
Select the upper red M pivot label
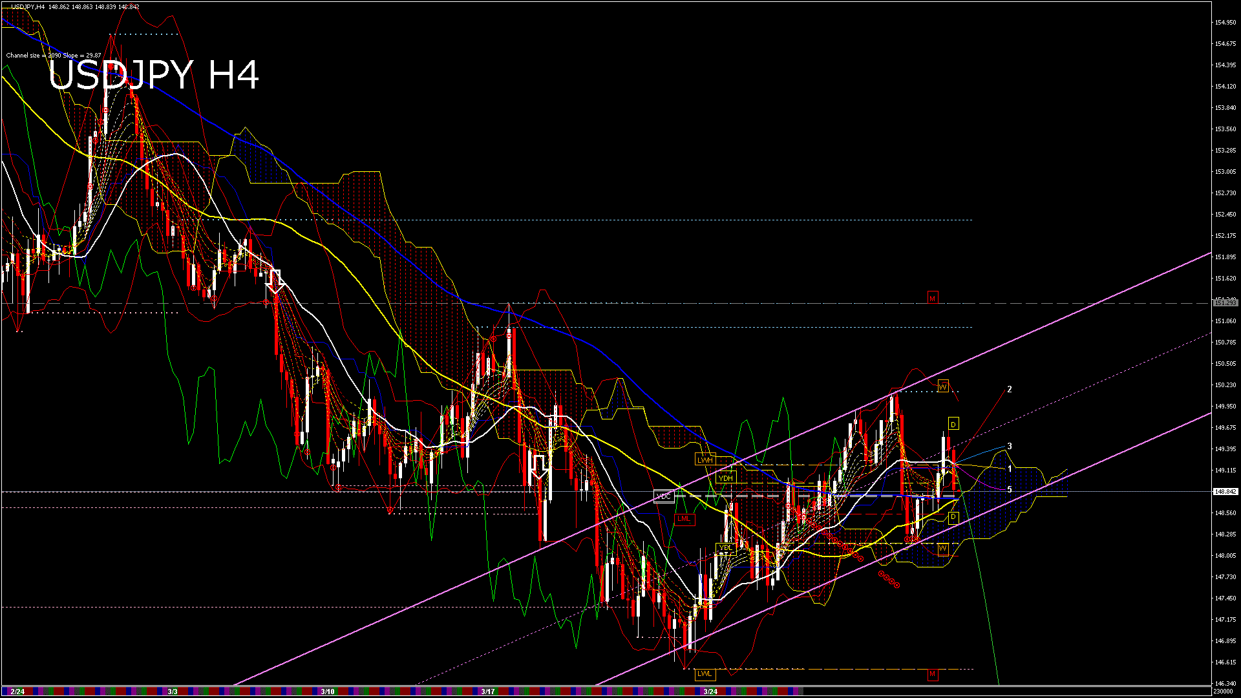[x=932, y=298]
